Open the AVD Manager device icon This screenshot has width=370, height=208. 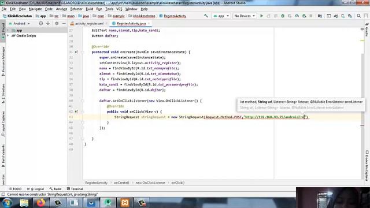point(343,16)
